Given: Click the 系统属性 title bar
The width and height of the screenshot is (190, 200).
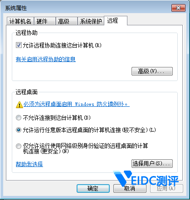Looking at the screenshot, I should [x=88, y=8].
